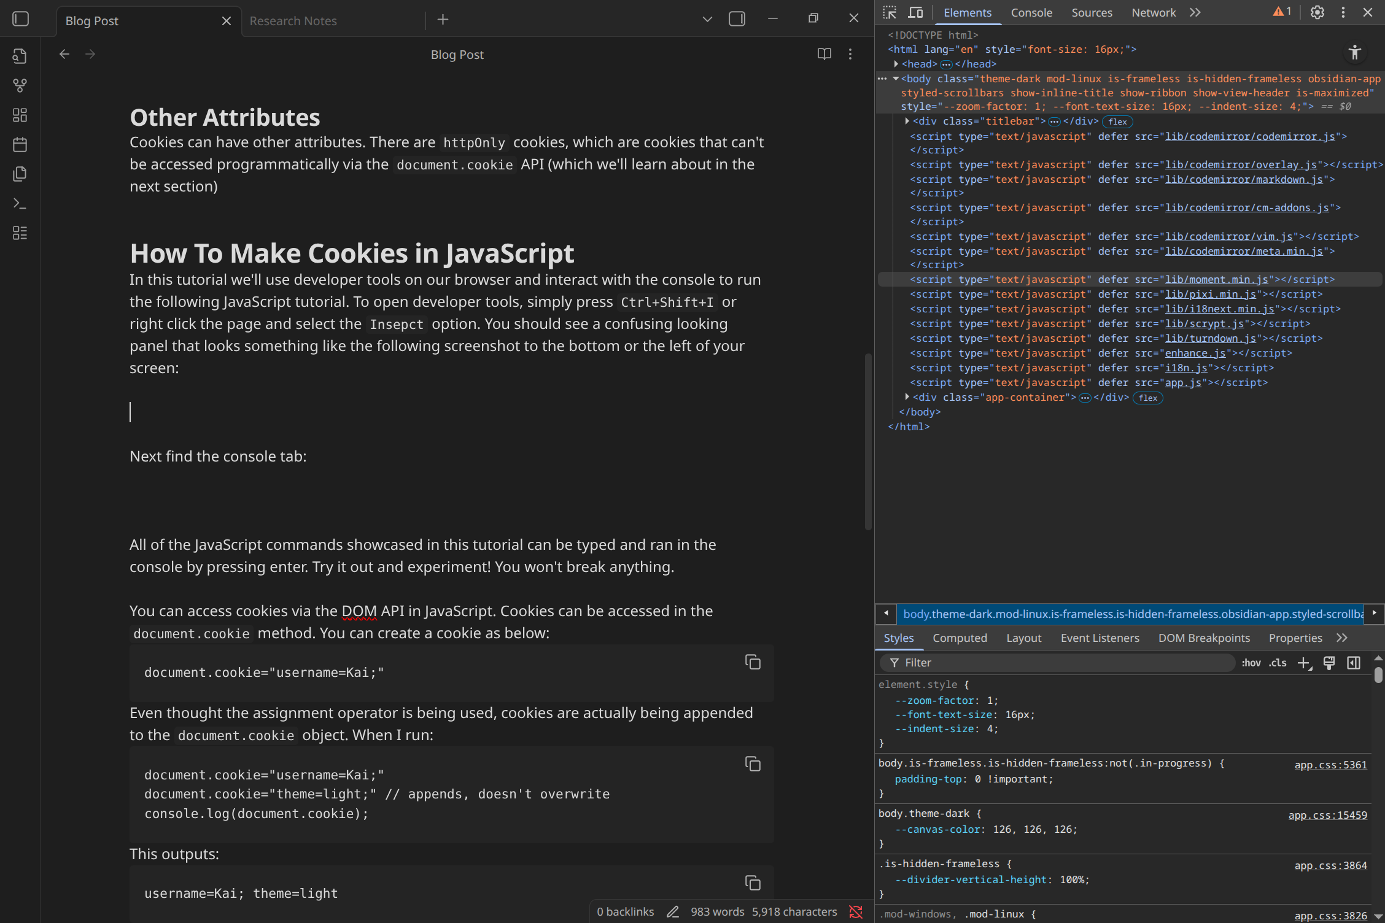
Task: Click the 0 backlinks status button
Action: [625, 911]
